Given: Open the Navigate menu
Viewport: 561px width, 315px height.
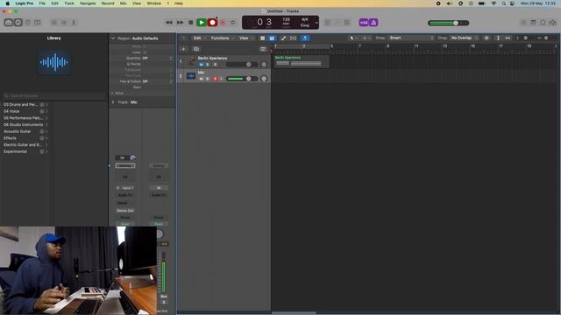Looking at the screenshot, I should pyautogui.click(x=88, y=3).
